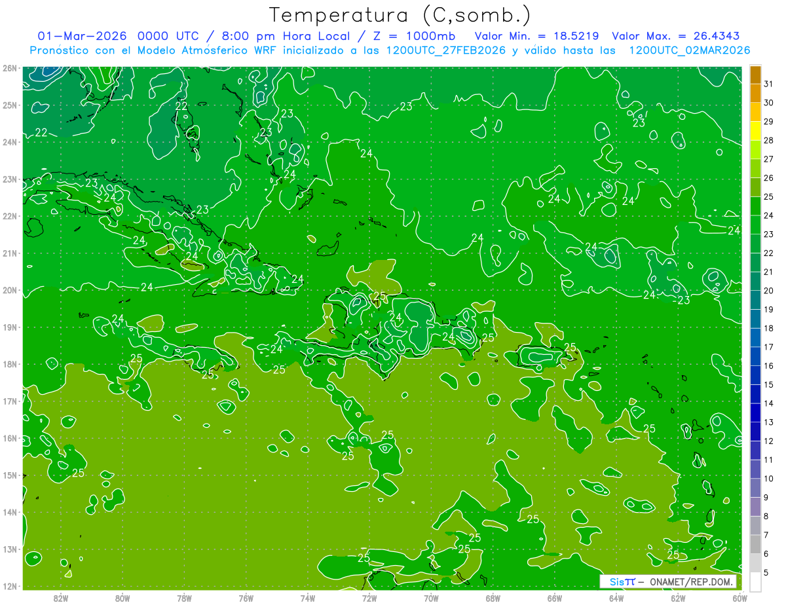Click the colorbar value '22'
The height and width of the screenshot is (607, 786).
point(768,253)
